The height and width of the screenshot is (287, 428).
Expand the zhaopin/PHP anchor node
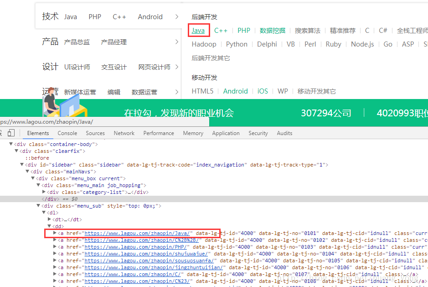[x=55, y=246]
